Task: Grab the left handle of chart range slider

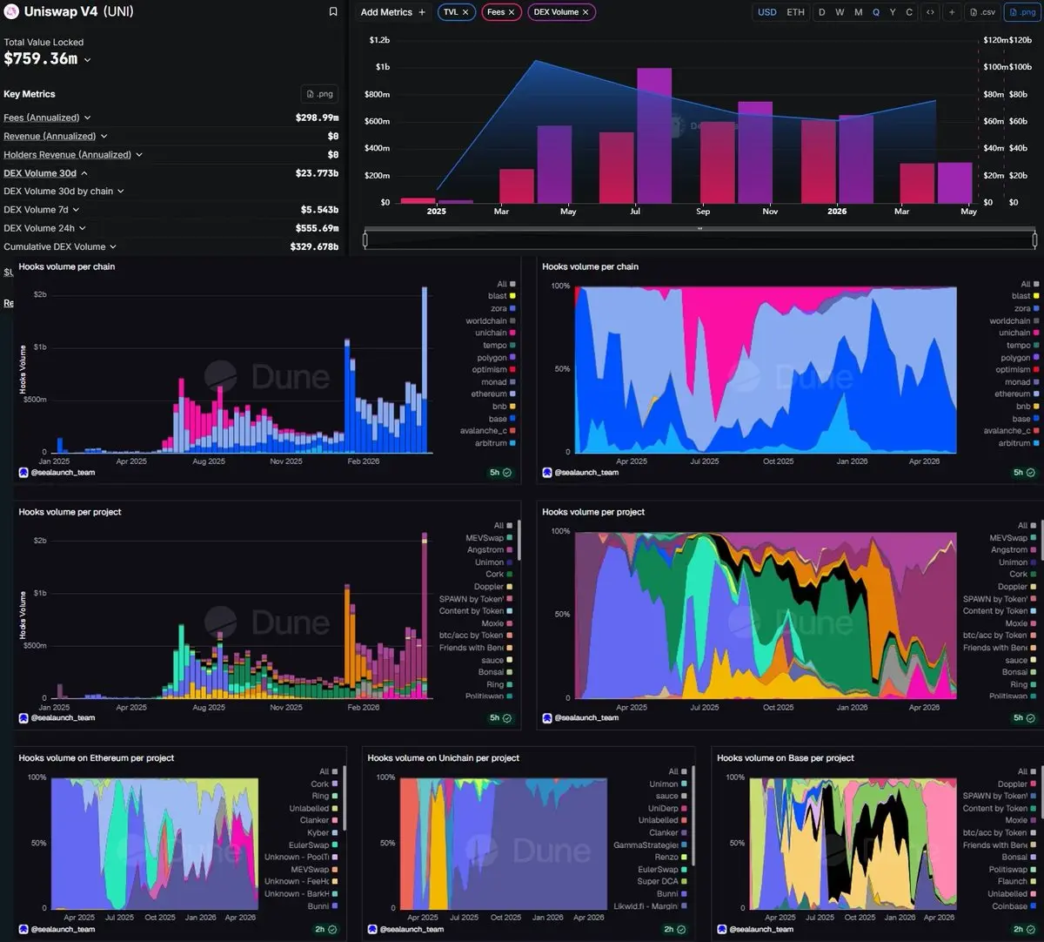Action: pos(365,239)
